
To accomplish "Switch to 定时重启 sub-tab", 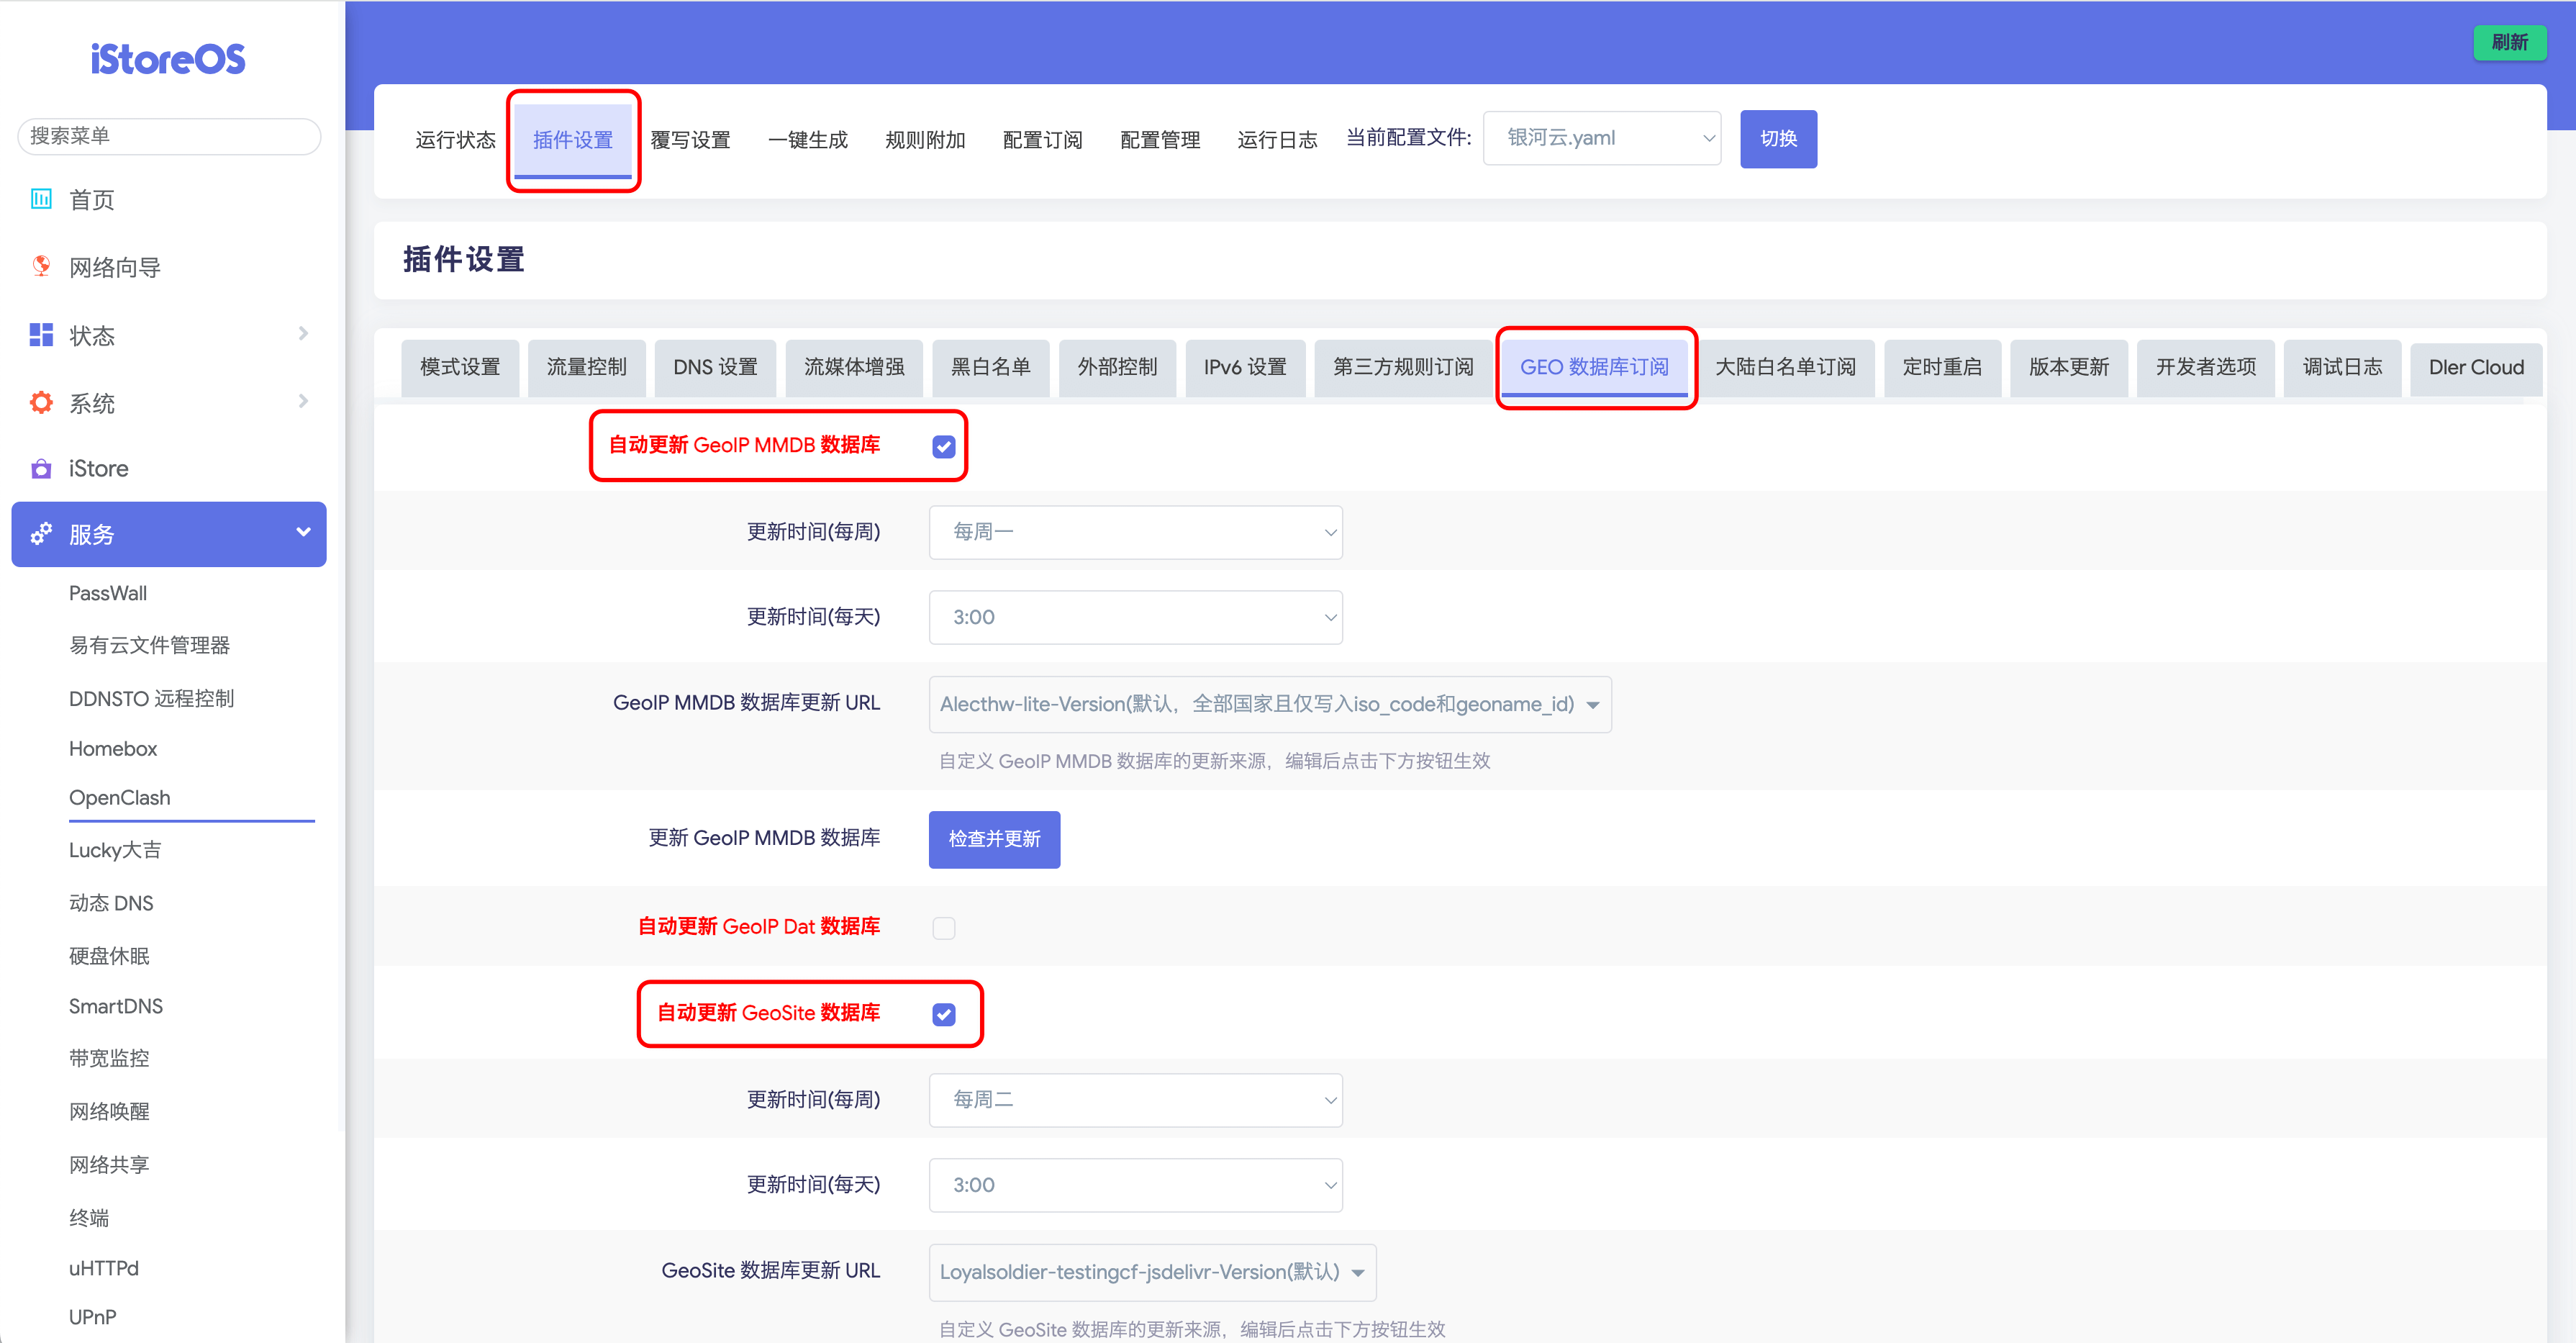I will pyautogui.click(x=1942, y=367).
